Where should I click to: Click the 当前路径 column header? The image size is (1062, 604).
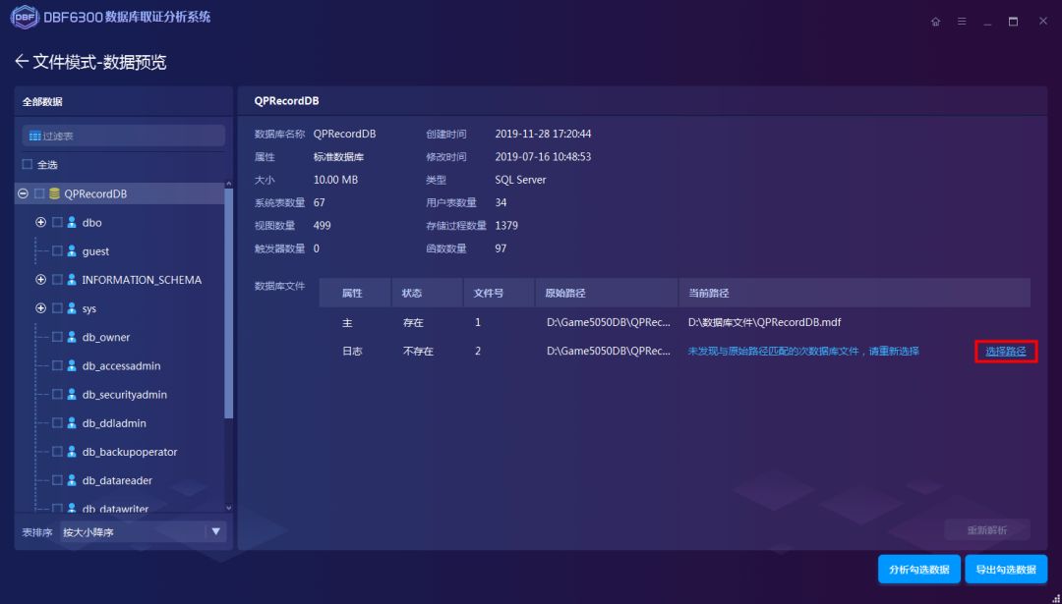tap(855, 293)
